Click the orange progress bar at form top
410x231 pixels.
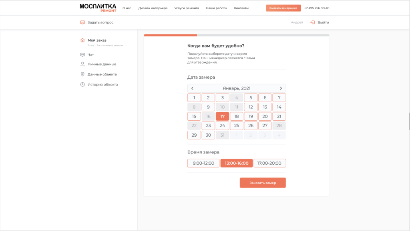[170, 35]
